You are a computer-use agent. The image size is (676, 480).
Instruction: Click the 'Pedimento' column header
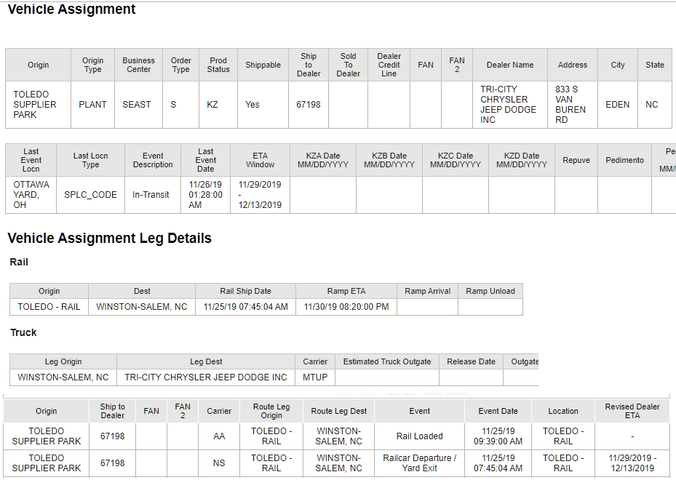(x=624, y=160)
